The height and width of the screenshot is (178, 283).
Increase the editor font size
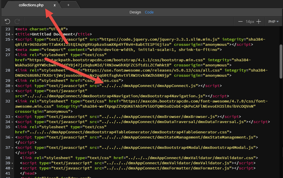click(x=259, y=21)
